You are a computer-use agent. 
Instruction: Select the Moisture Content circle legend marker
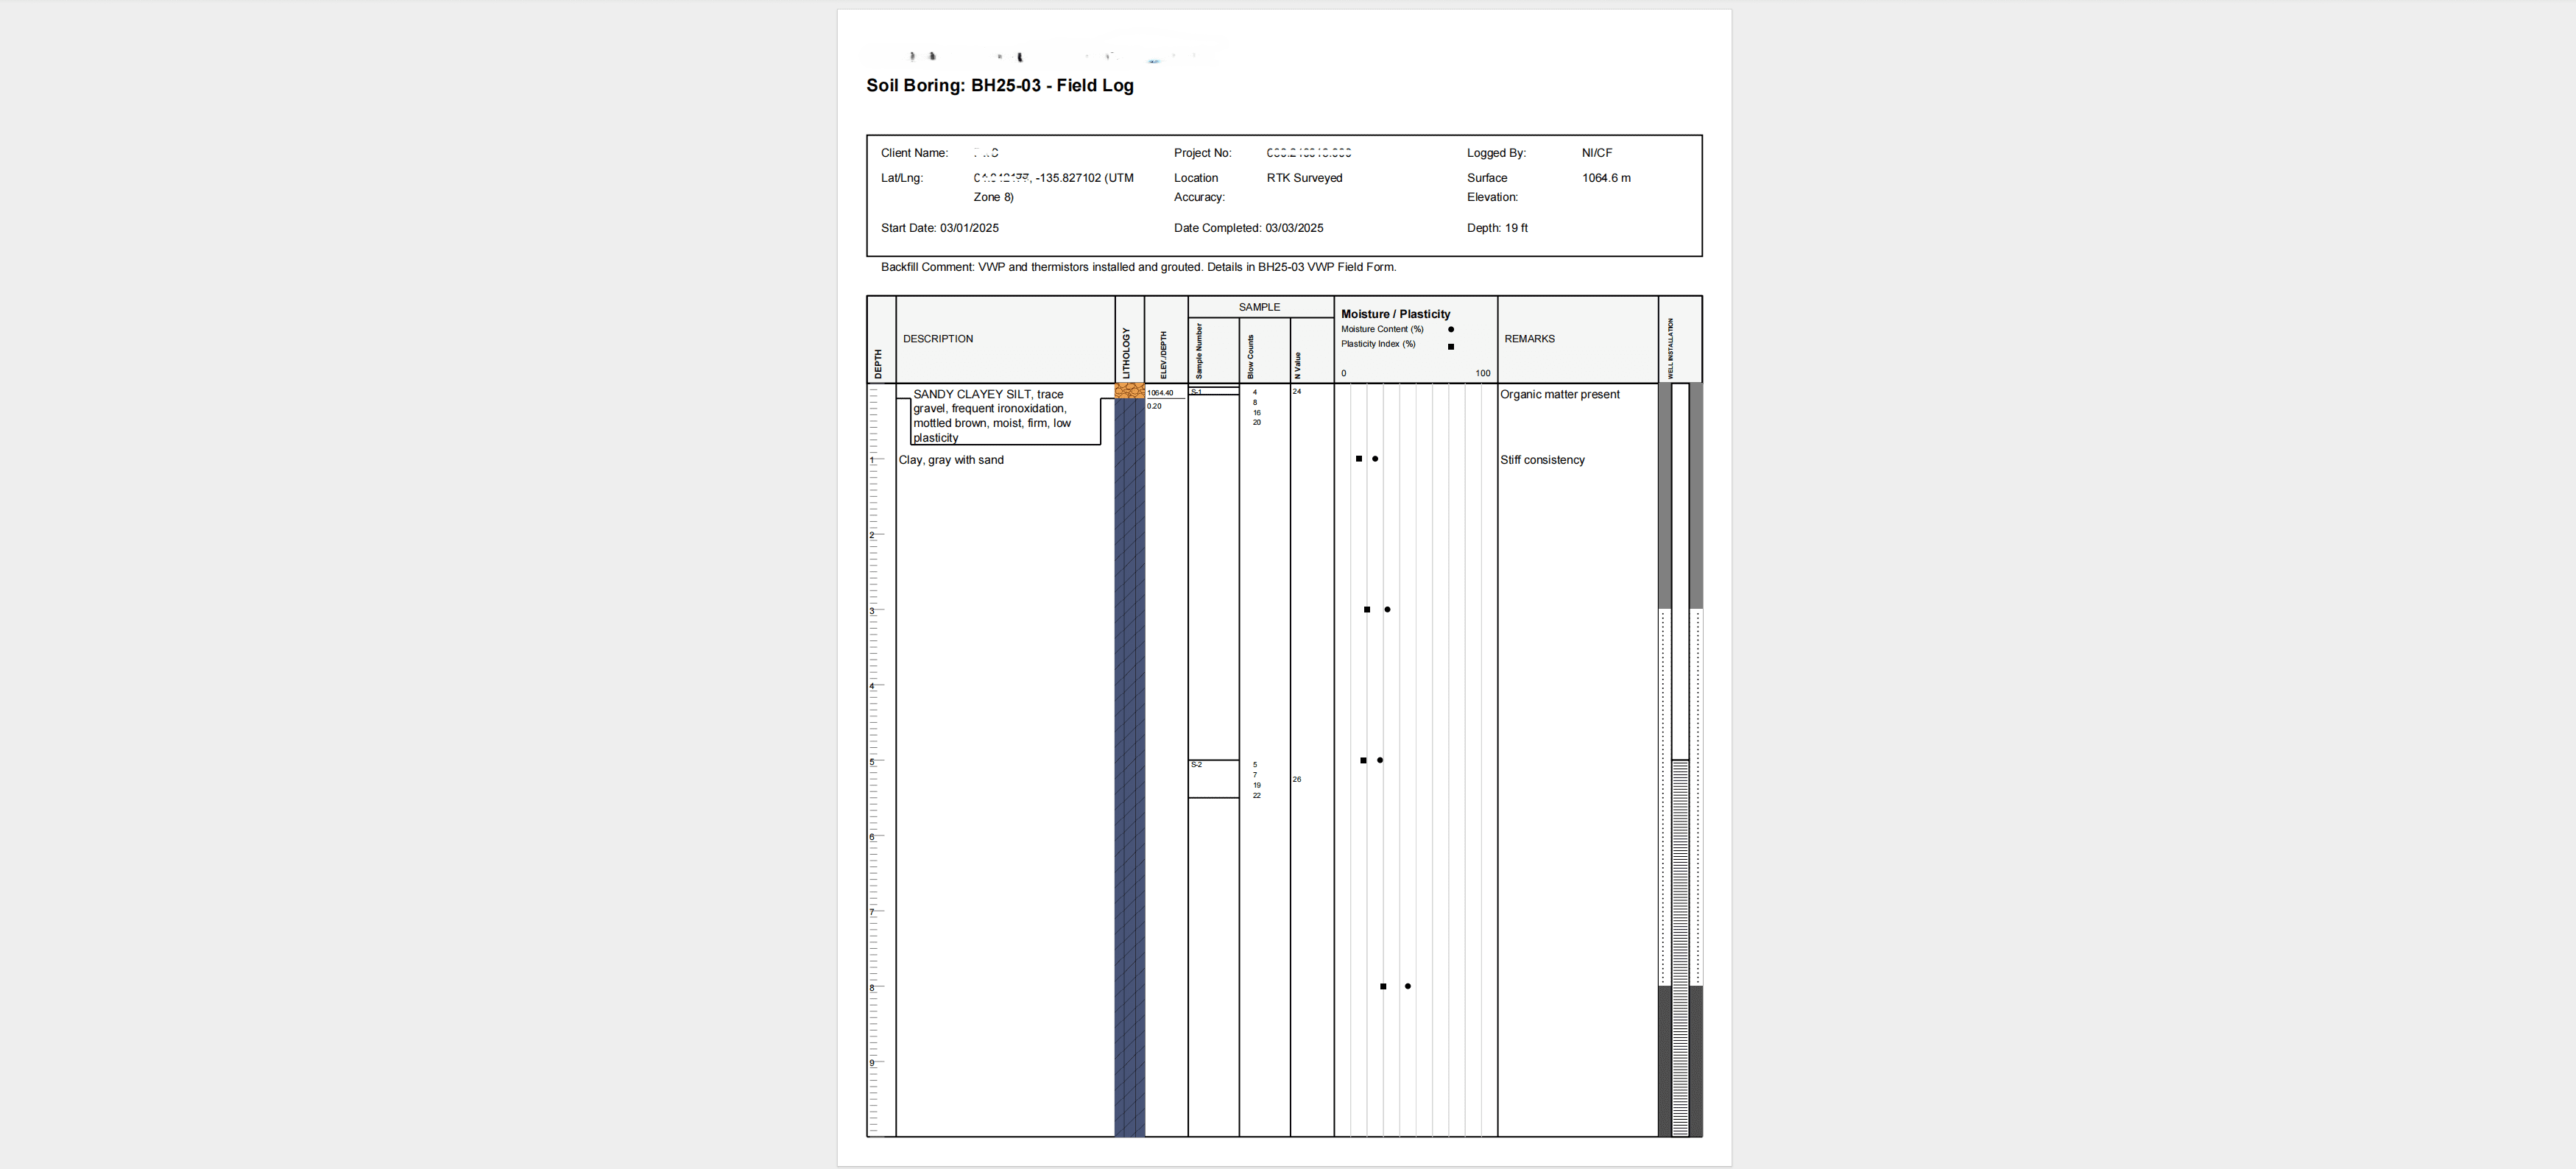coord(1451,328)
